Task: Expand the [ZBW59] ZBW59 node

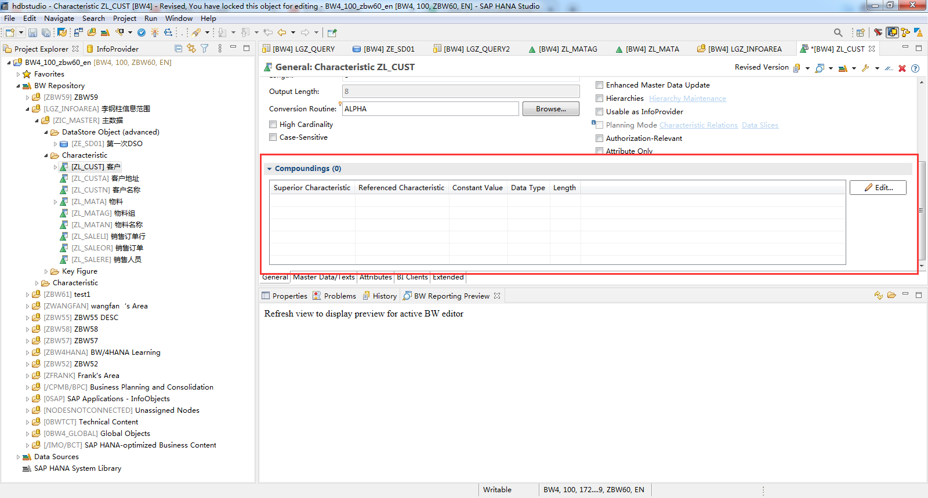Action: 27,97
